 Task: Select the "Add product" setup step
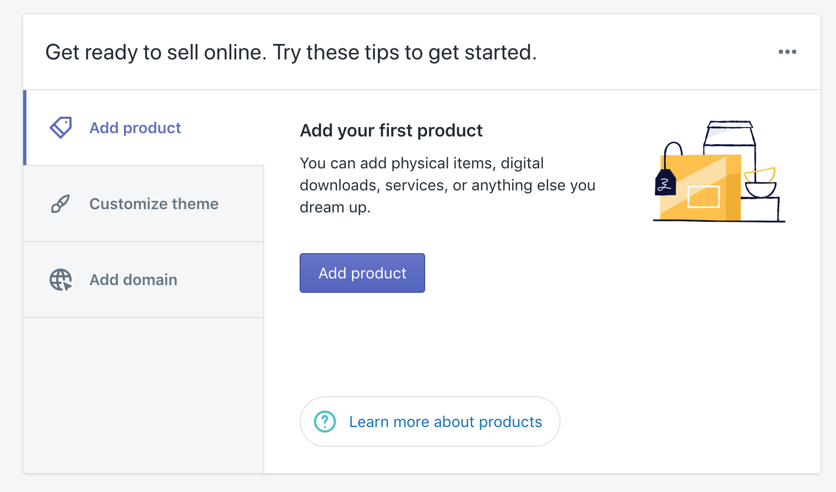click(135, 127)
